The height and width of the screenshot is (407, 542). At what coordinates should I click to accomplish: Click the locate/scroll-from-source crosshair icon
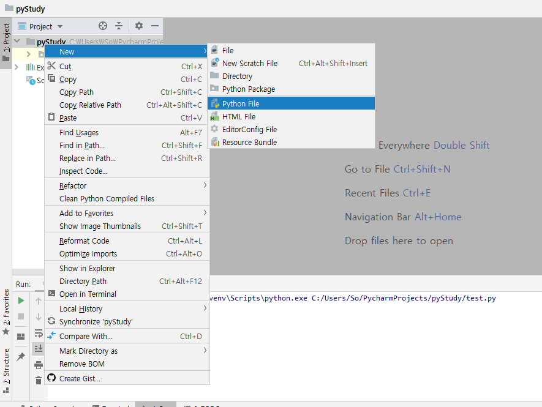[103, 26]
